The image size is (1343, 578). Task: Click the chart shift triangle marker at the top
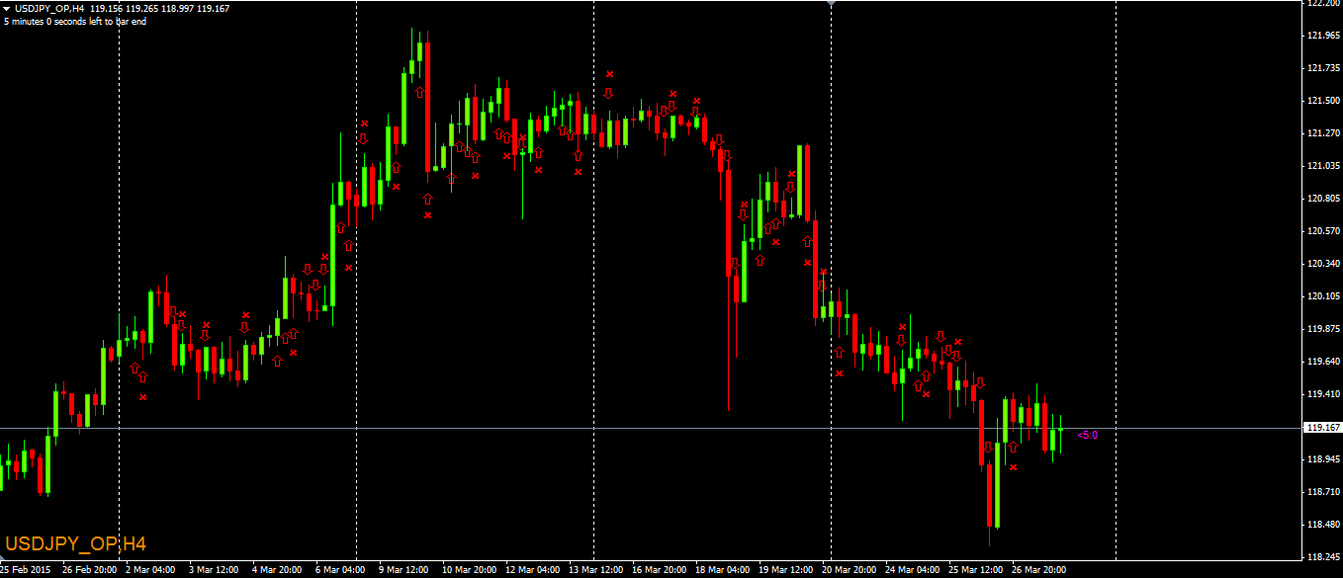(831, 4)
